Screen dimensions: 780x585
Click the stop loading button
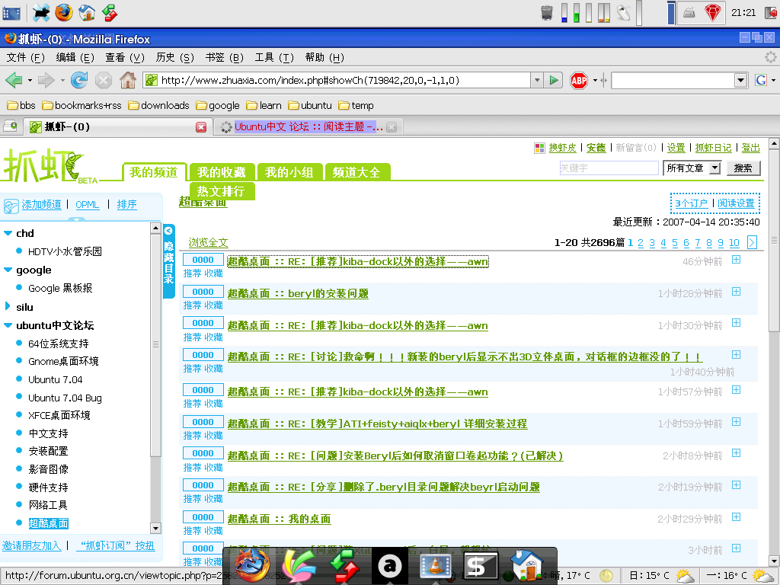104,79
